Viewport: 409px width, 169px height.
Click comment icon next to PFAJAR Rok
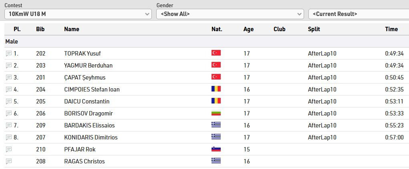click(8, 149)
